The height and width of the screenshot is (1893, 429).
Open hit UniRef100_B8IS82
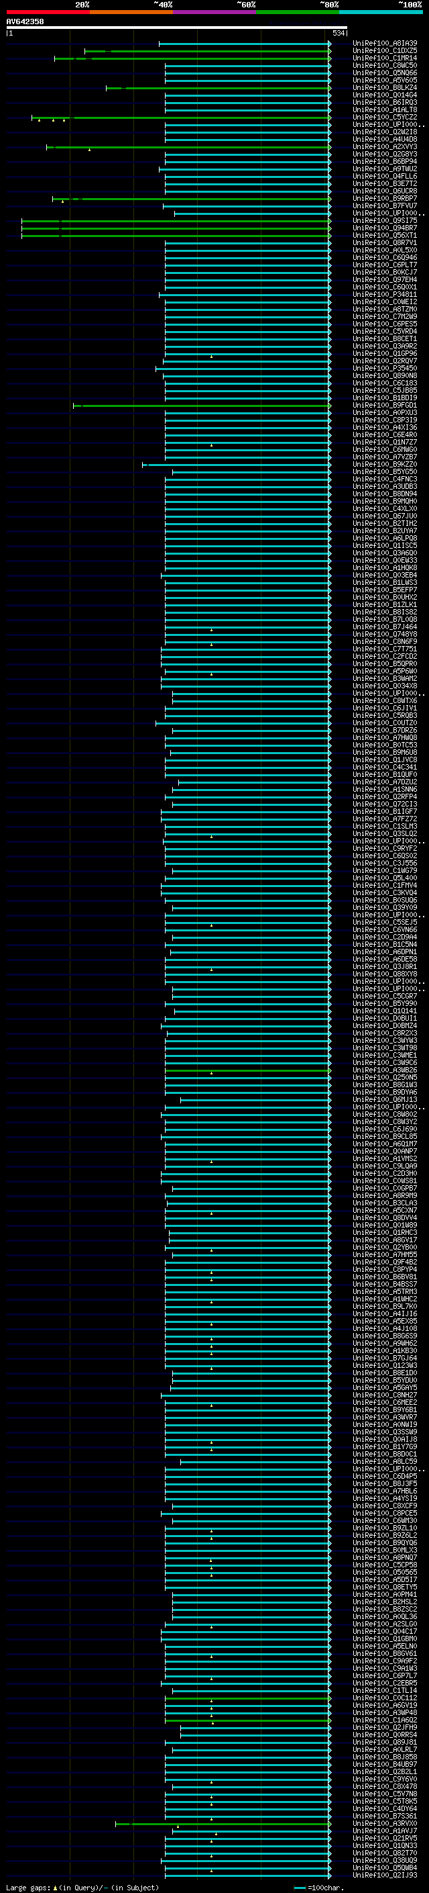point(385,612)
